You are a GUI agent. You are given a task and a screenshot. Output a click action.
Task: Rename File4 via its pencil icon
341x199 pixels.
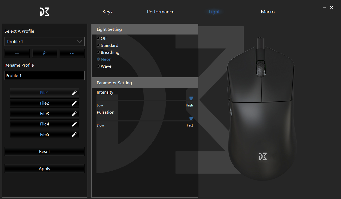click(x=74, y=124)
